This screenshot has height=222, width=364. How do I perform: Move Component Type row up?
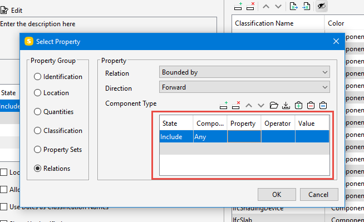click(249, 106)
